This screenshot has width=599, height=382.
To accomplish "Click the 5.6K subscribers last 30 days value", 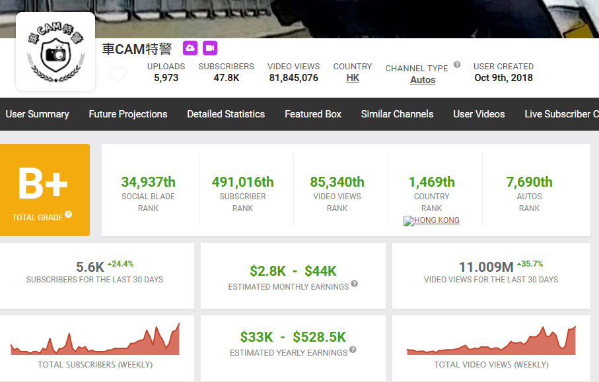I will pos(90,267).
